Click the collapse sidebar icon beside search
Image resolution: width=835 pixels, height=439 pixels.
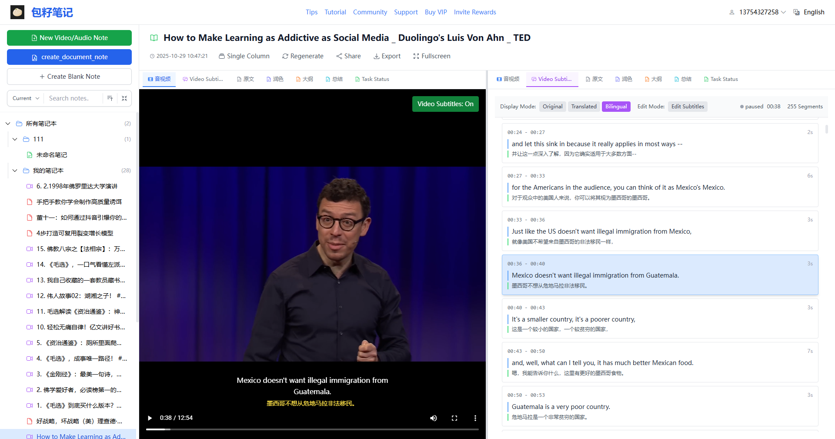[124, 98]
